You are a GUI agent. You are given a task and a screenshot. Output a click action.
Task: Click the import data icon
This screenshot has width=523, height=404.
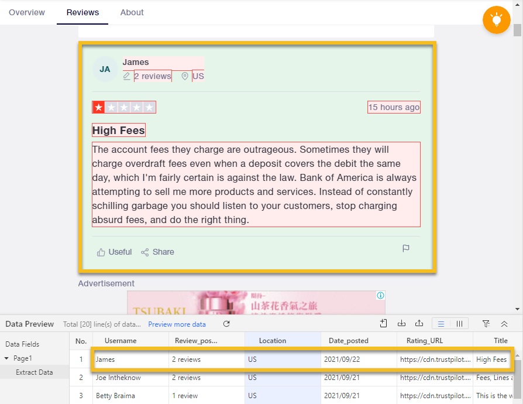[401, 324]
